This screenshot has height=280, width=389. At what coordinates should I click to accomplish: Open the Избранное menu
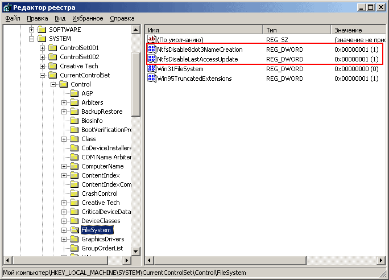click(88, 18)
